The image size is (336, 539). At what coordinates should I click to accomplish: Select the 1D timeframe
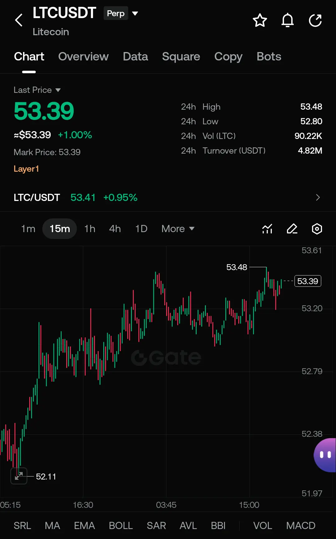click(141, 229)
